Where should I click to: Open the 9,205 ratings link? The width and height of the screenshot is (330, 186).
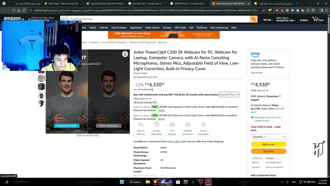click(x=154, y=77)
